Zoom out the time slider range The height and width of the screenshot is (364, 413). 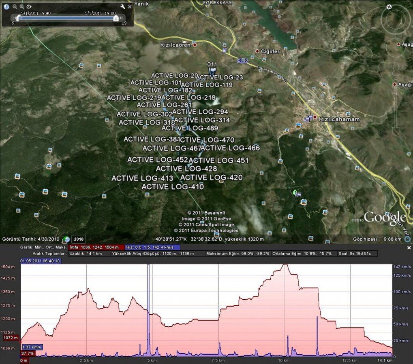click(x=15, y=7)
